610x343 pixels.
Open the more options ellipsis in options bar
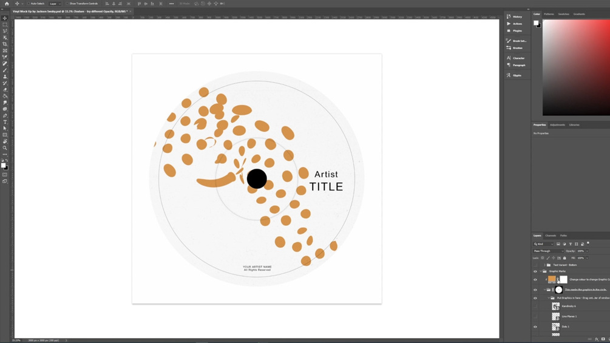point(172,4)
